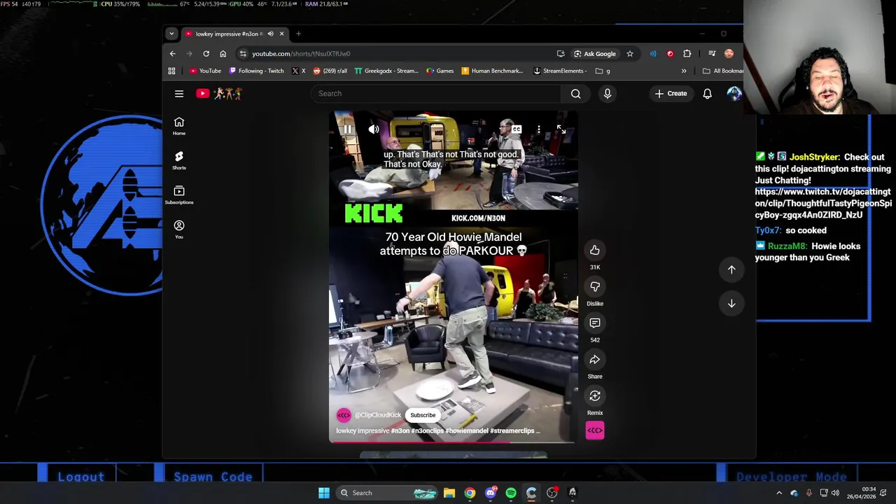Expand the hidden bookmarks chevron
The image size is (896, 504).
click(x=684, y=71)
